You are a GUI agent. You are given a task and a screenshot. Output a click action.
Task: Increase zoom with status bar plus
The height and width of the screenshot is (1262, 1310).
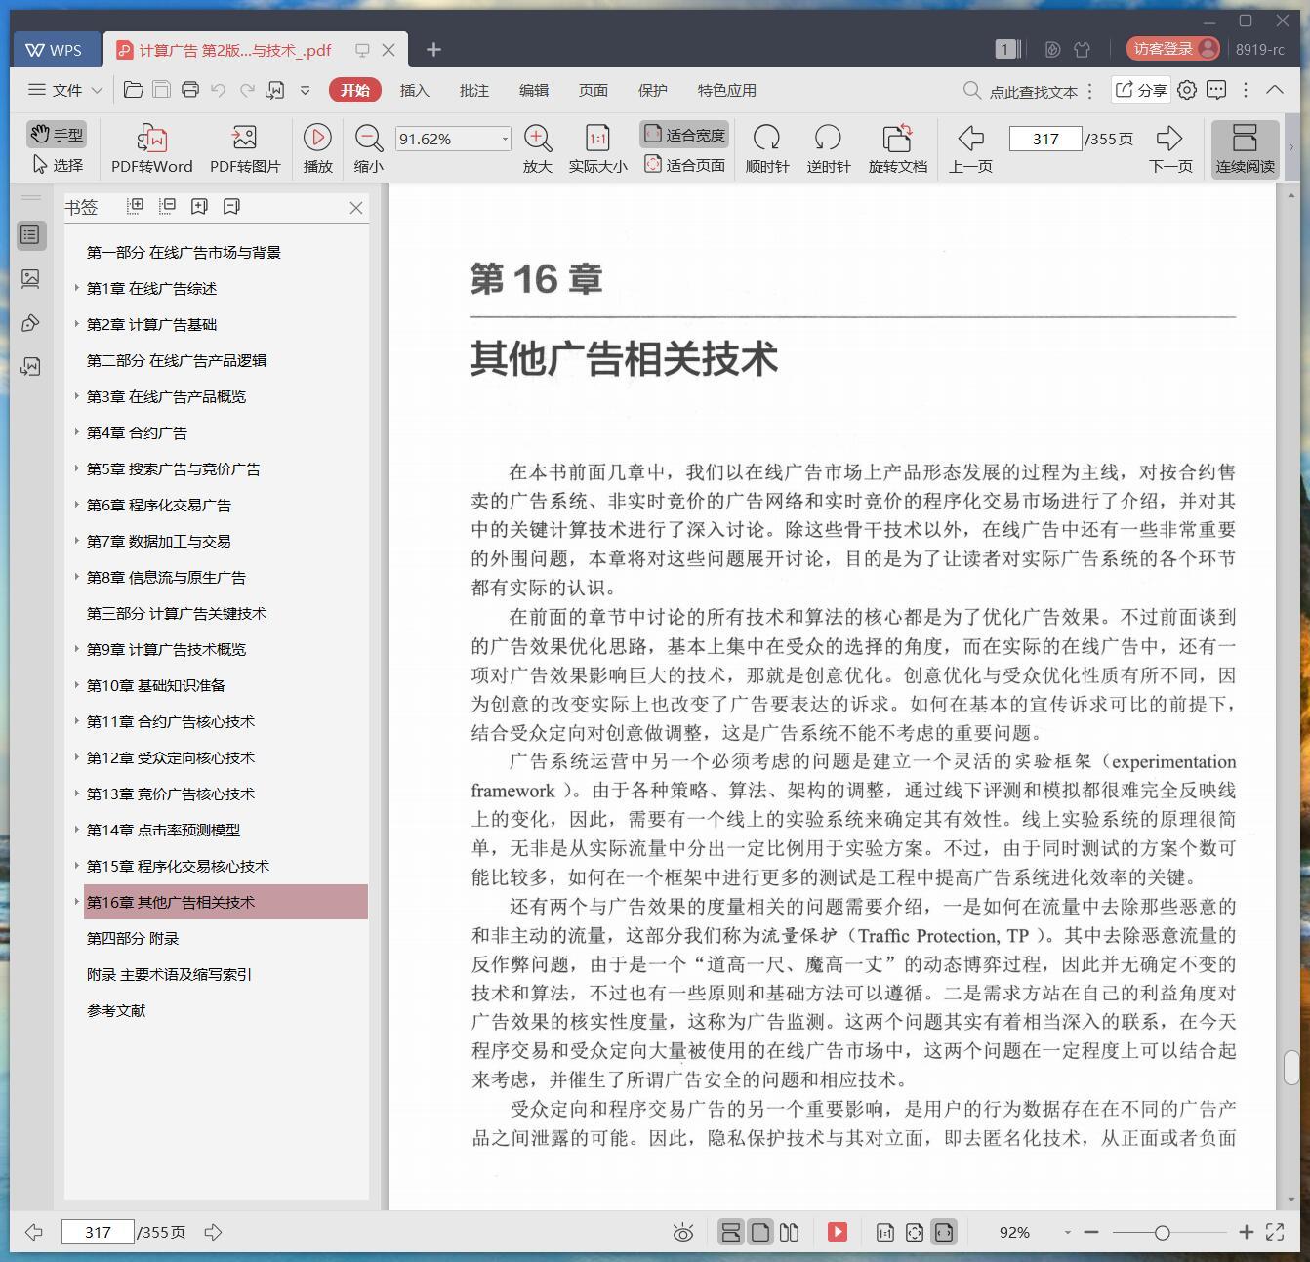click(1246, 1233)
